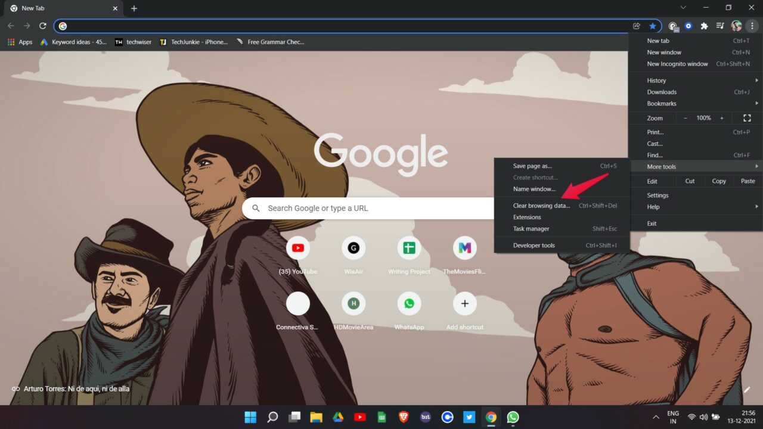This screenshot has height=429, width=763.
Task: Click Paste in the Edit row
Action: pos(748,181)
